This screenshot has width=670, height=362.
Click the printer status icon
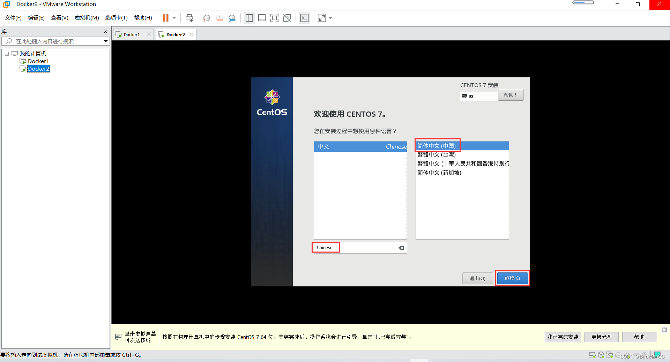pos(618,355)
